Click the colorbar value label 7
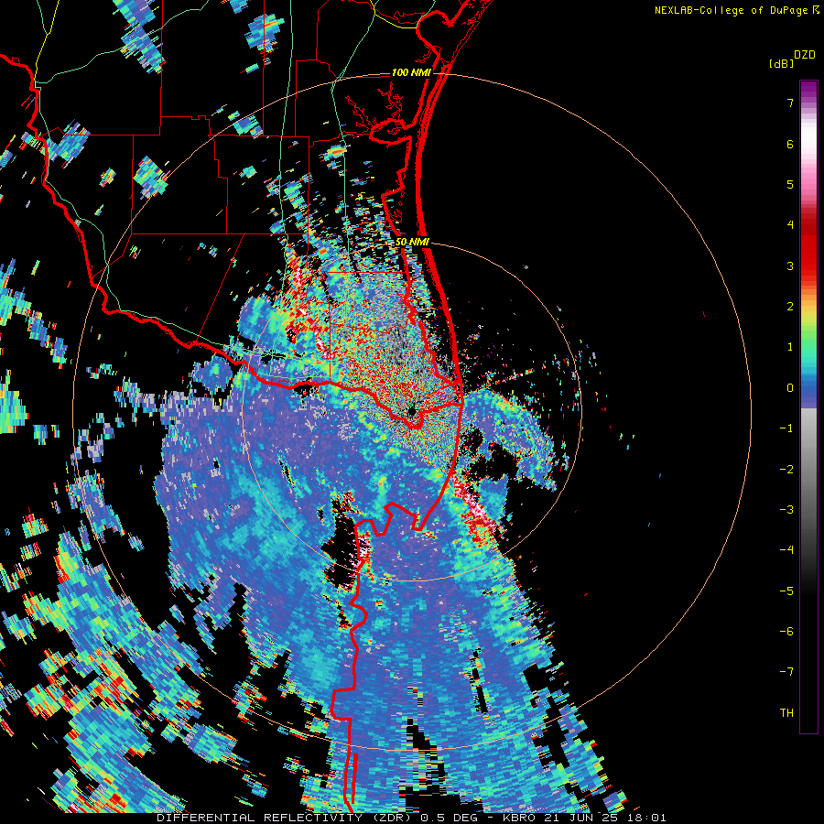824x824 pixels. coord(790,103)
